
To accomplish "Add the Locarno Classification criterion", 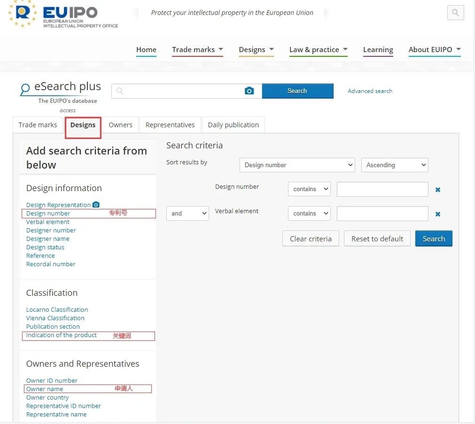I will [x=57, y=309].
